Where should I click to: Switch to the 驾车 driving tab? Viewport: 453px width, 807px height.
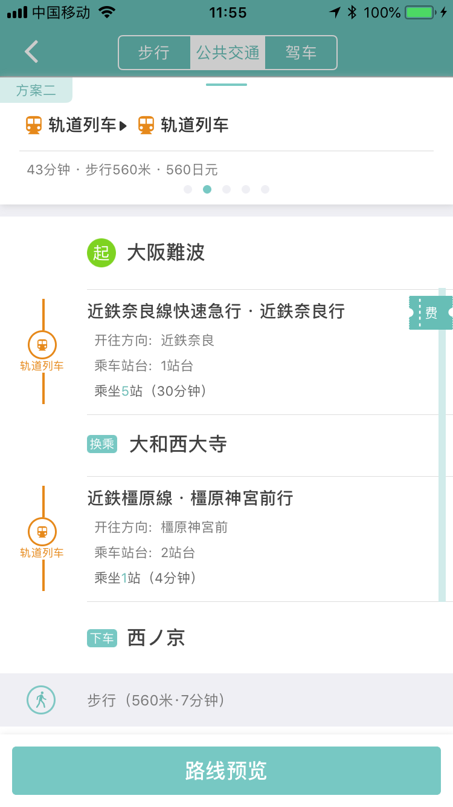point(301,53)
